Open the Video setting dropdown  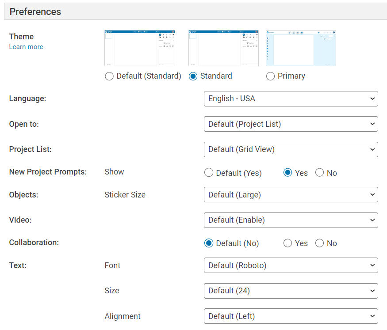coord(291,220)
